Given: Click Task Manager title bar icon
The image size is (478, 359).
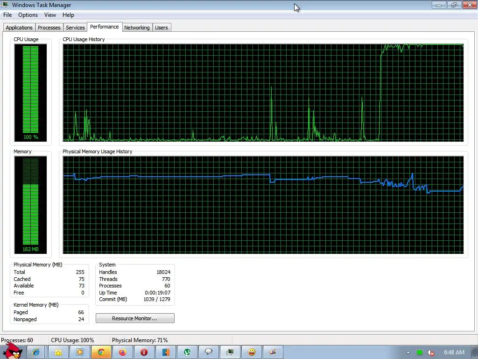Looking at the screenshot, I should coord(5,5).
